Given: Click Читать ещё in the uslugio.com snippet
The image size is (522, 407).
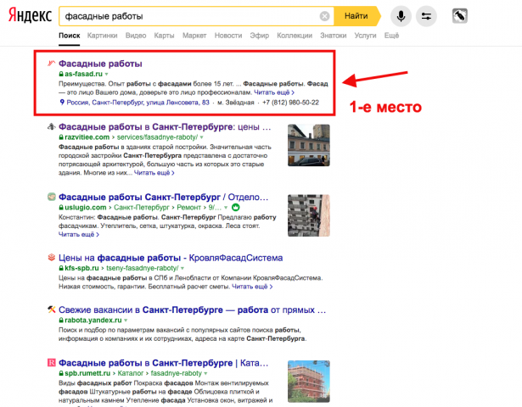Looking at the screenshot, I should pyautogui.click(x=79, y=234).
